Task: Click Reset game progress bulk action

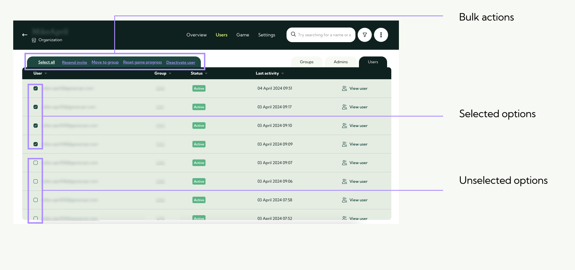Action: [142, 62]
